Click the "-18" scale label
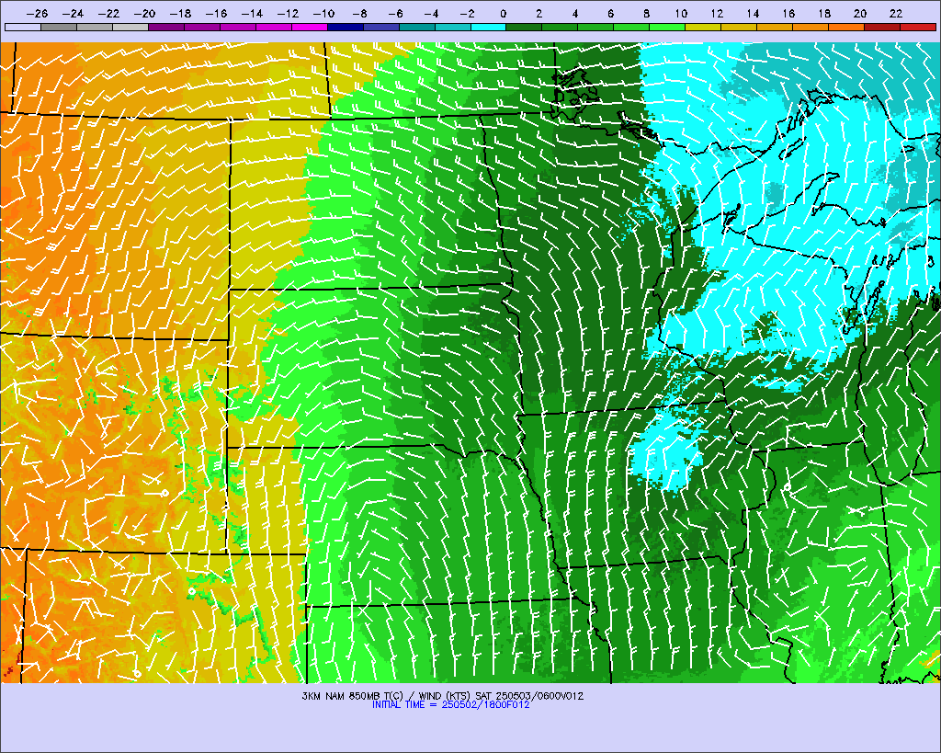This screenshot has height=753, width=941. [x=180, y=13]
